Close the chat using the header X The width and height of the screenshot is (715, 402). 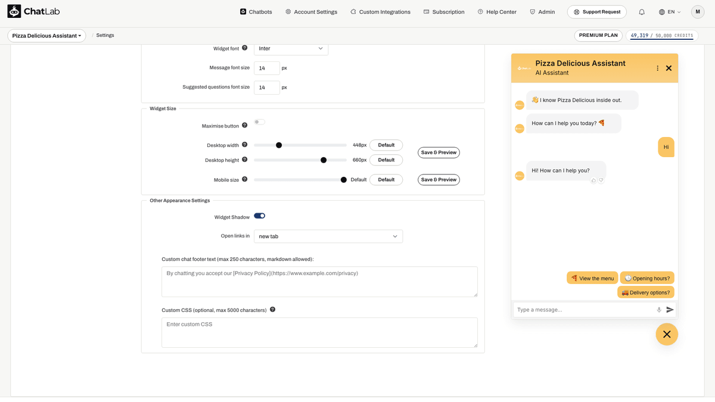669,68
